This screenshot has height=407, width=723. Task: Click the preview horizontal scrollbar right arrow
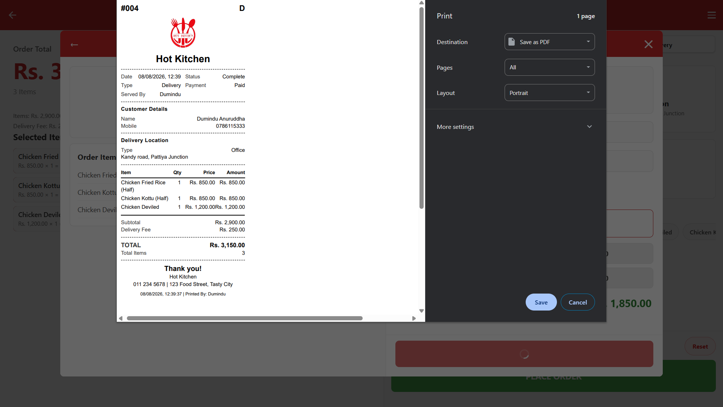click(x=414, y=318)
